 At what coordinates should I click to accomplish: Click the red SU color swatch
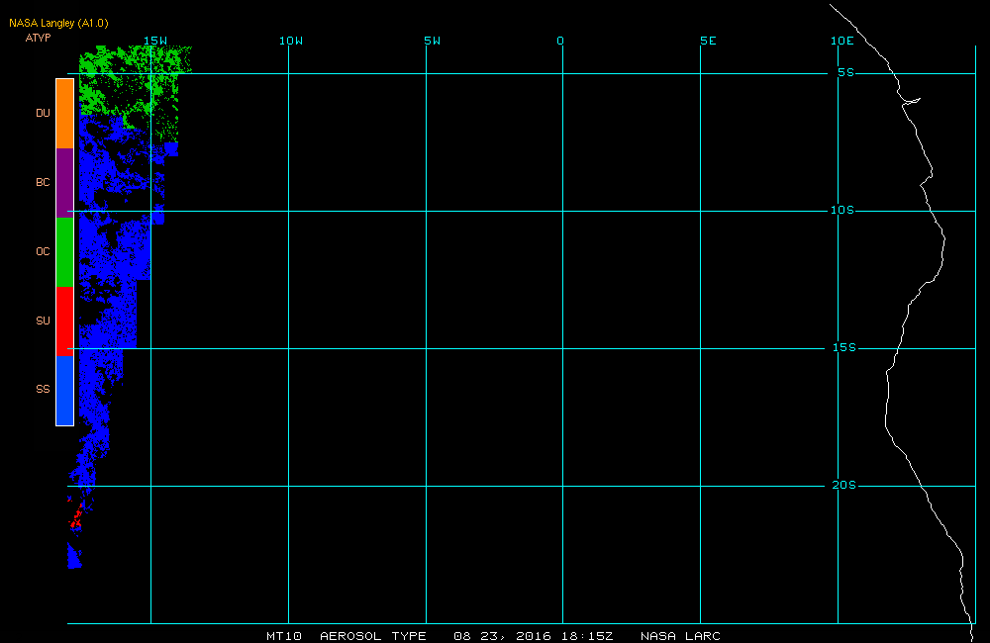coord(65,321)
